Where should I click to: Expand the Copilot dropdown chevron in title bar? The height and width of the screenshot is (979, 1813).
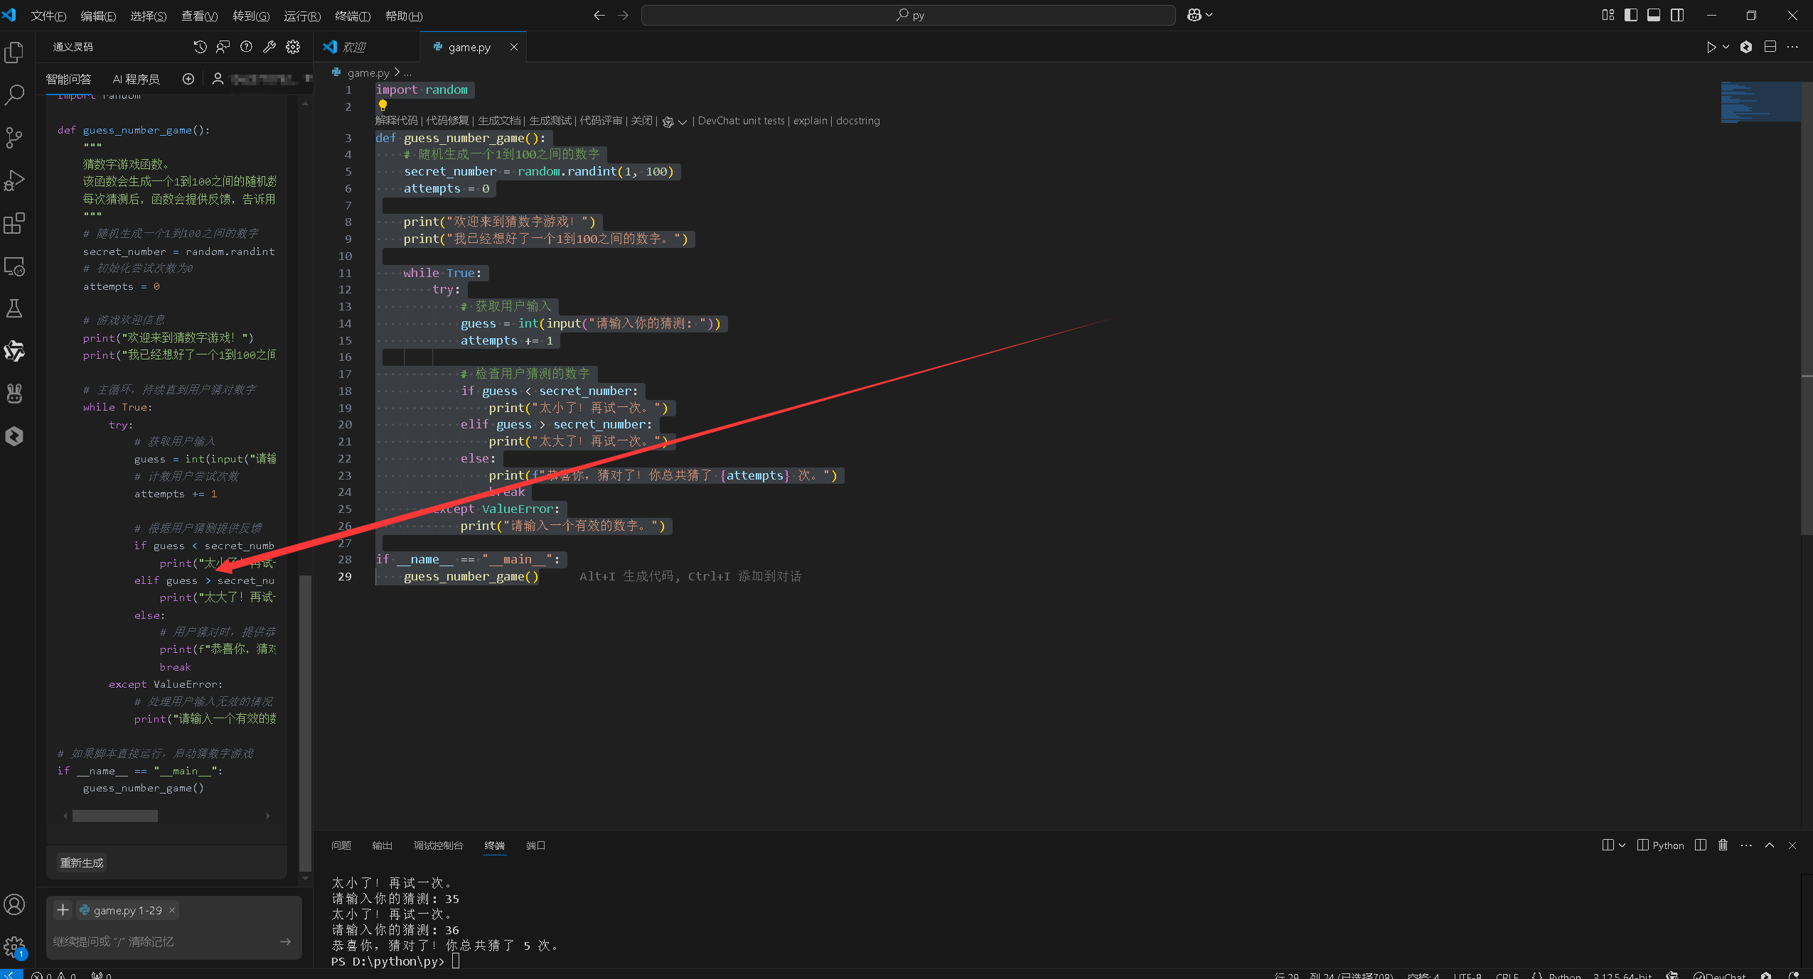point(1209,15)
